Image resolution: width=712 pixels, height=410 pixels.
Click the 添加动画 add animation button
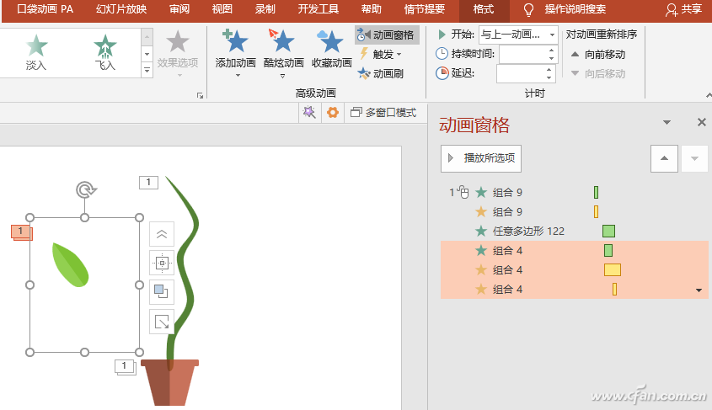[235, 54]
